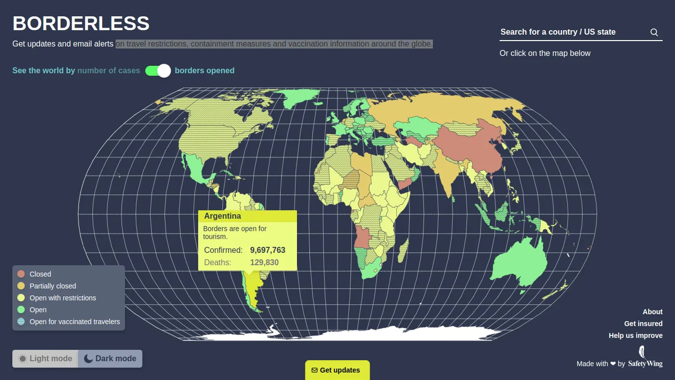Click the Open for vaccinated travelers legend dot
Screen dimensions: 675x380
22,321
